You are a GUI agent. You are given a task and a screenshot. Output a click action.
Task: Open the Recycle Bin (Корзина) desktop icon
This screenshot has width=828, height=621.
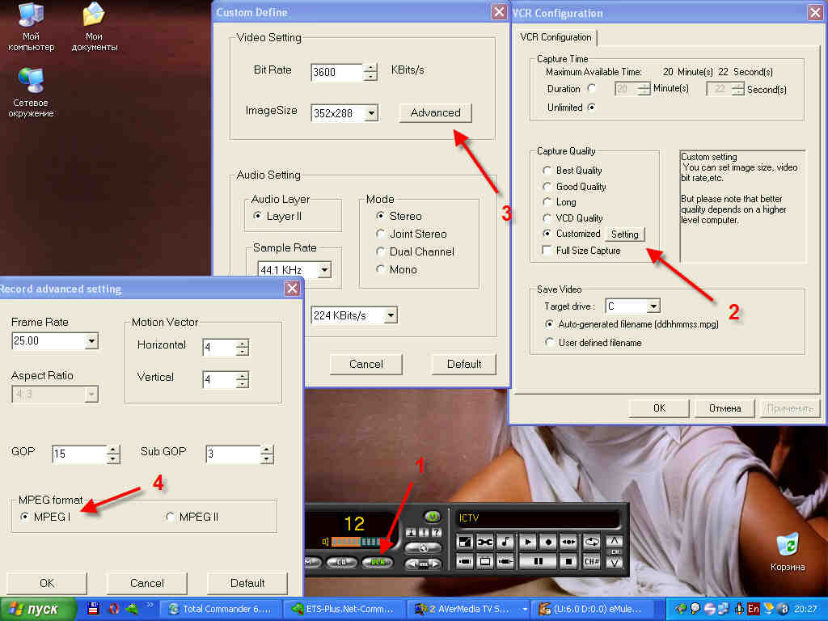[787, 544]
